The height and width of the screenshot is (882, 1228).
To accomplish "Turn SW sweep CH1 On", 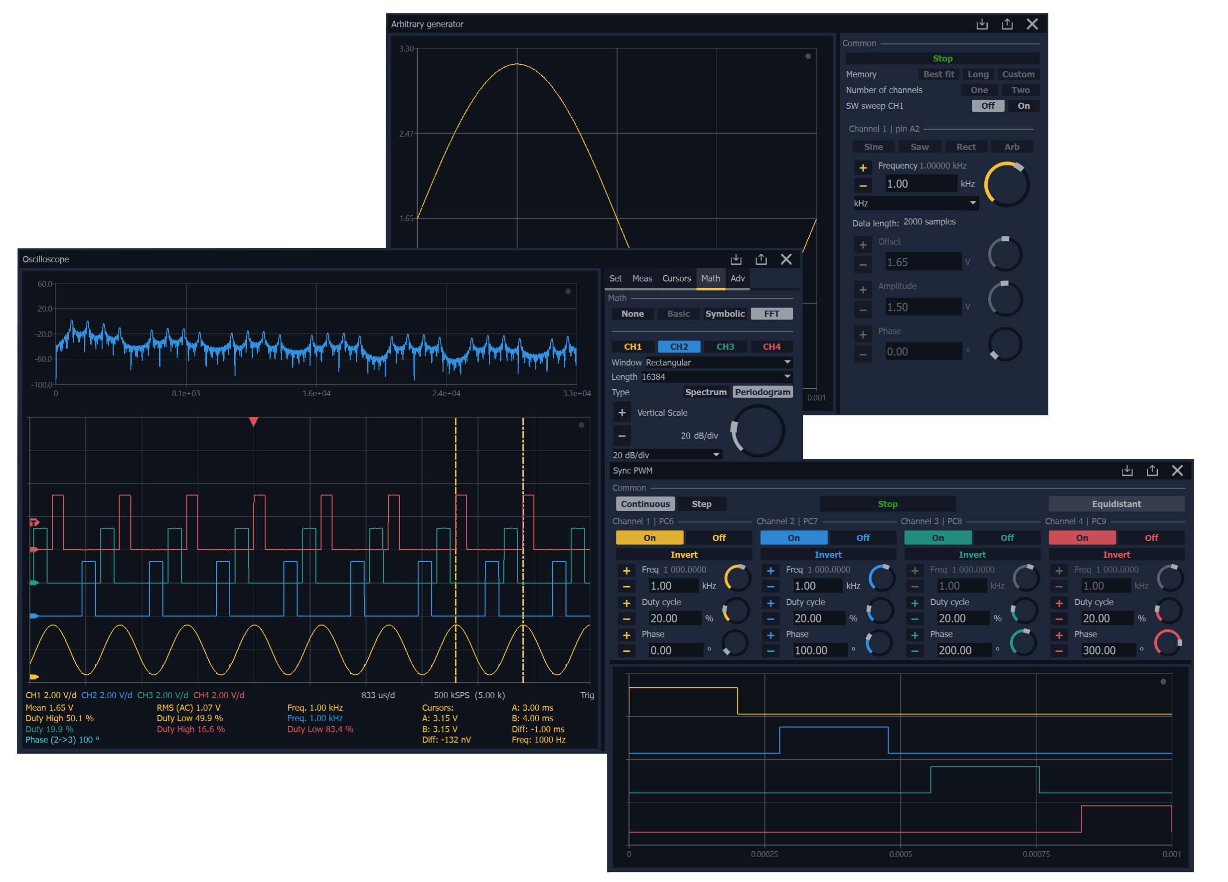I will [1023, 106].
